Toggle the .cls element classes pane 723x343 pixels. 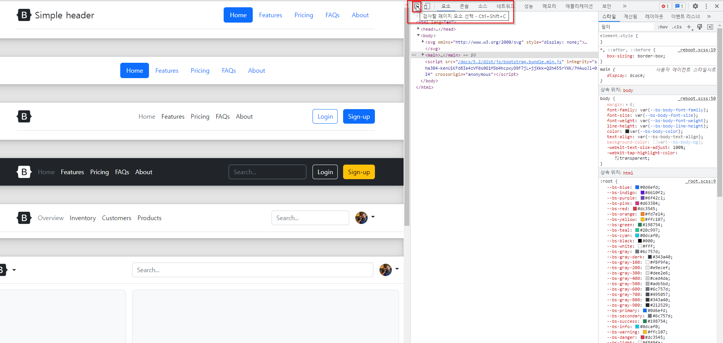tap(677, 27)
